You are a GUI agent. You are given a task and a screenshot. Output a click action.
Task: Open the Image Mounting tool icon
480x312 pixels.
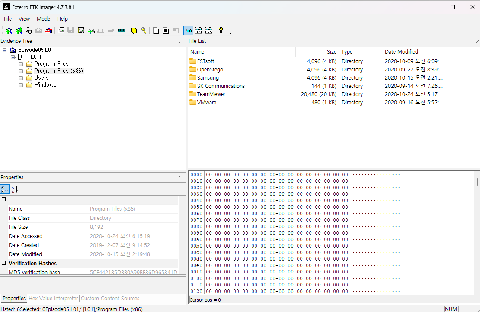[29, 30]
